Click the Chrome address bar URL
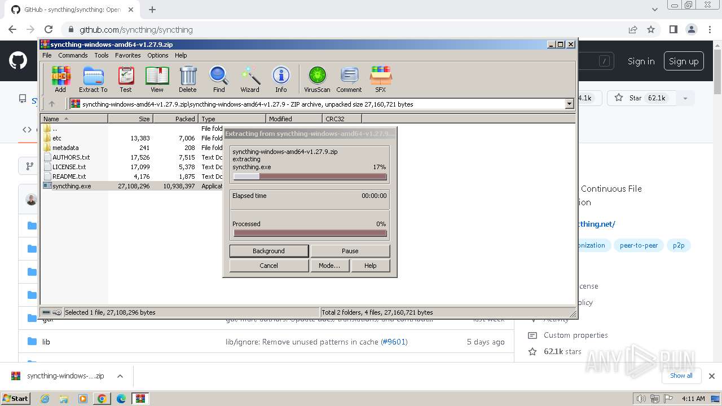 136,30
